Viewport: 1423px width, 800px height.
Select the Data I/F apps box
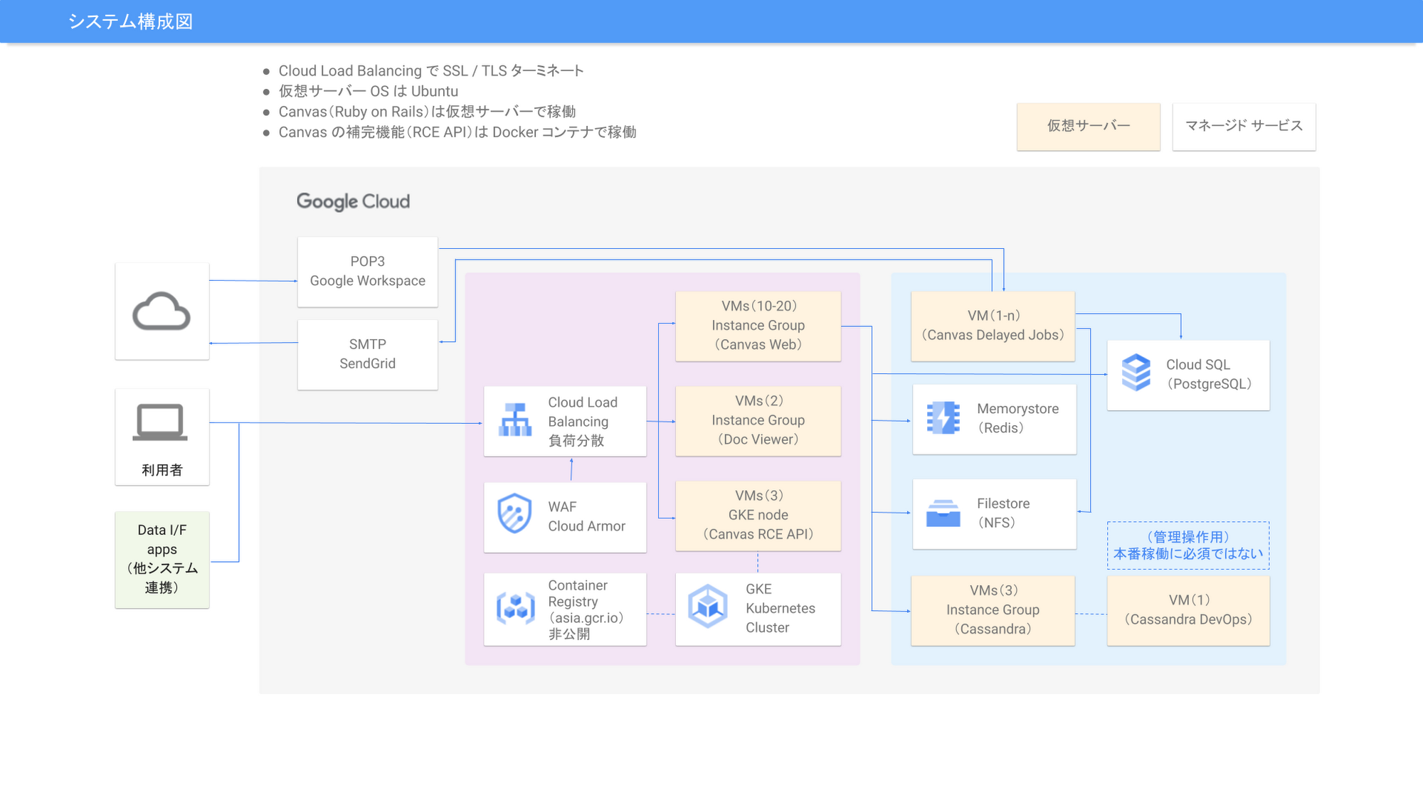[x=162, y=560]
